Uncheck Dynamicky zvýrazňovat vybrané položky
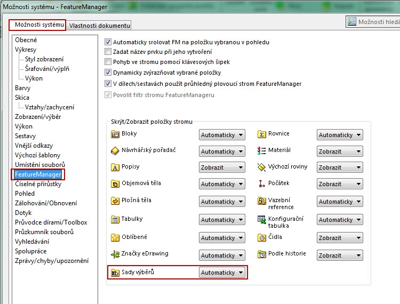 [x=108, y=73]
